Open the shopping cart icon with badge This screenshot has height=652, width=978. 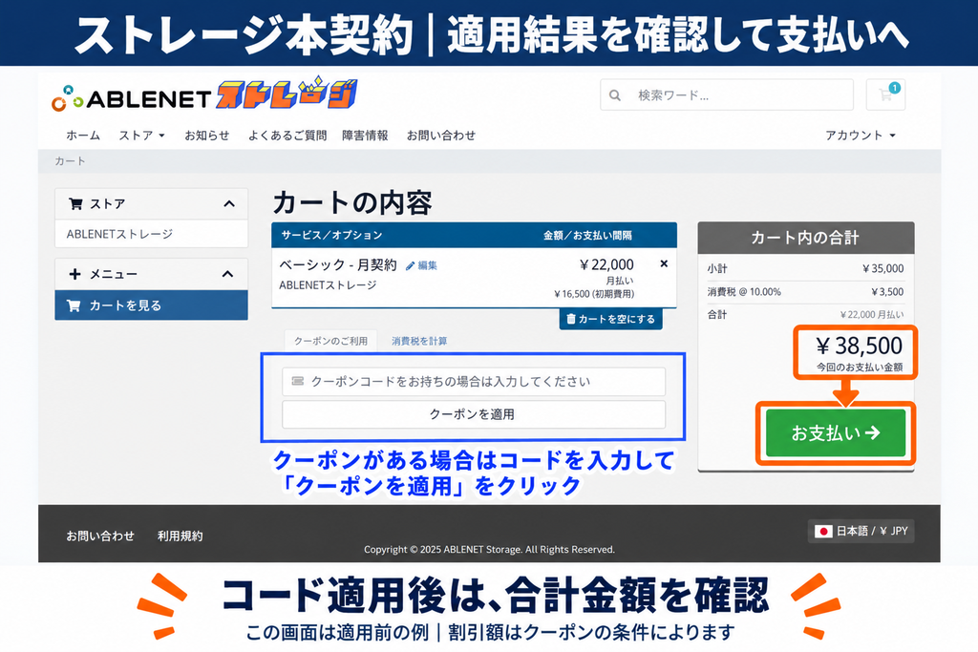[x=885, y=95]
